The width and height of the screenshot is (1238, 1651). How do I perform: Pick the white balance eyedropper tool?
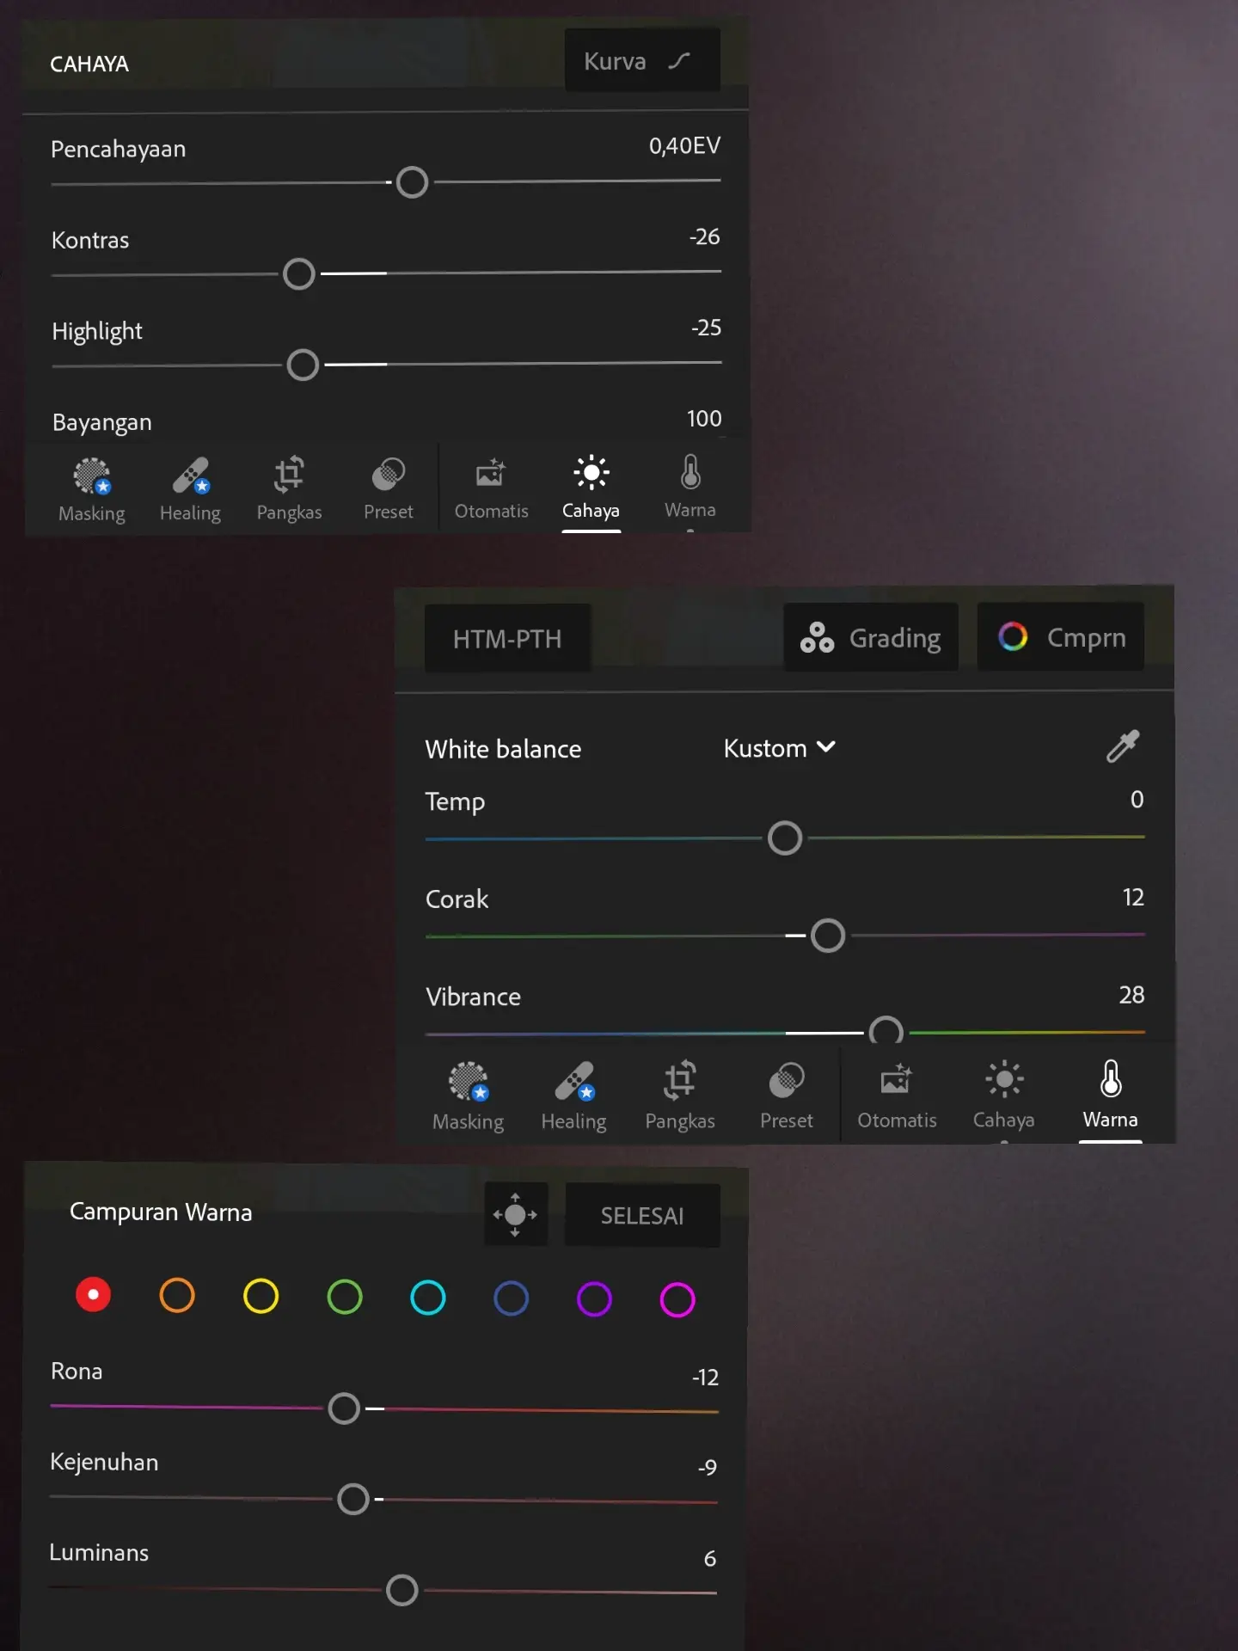[1122, 746]
